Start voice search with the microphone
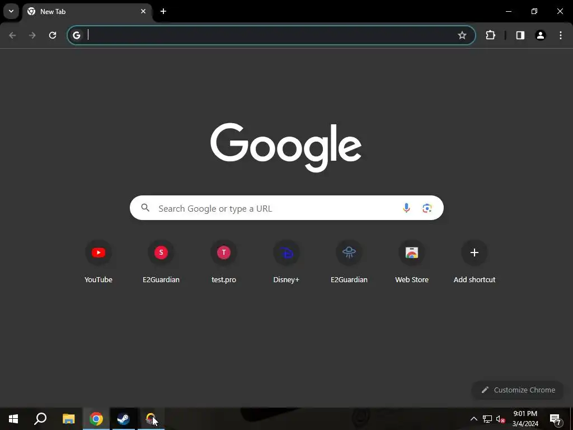The width and height of the screenshot is (573, 430). [x=406, y=208]
